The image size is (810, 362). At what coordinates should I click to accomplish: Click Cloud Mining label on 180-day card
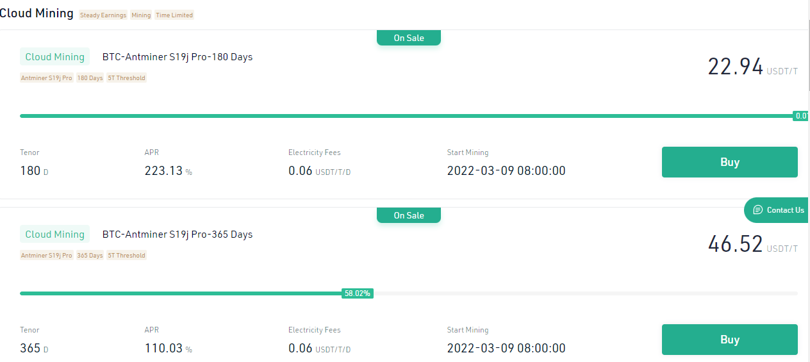point(55,57)
